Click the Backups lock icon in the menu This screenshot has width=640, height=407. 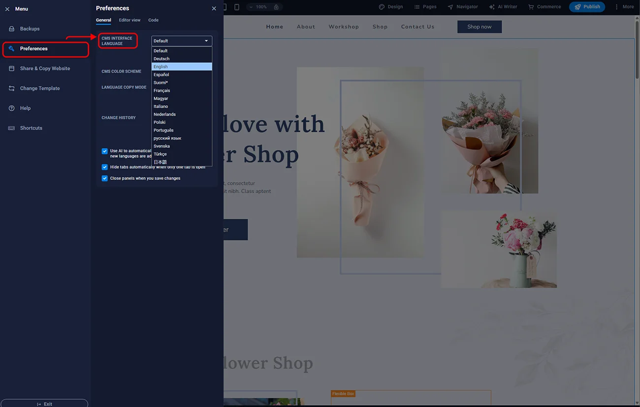point(12,29)
